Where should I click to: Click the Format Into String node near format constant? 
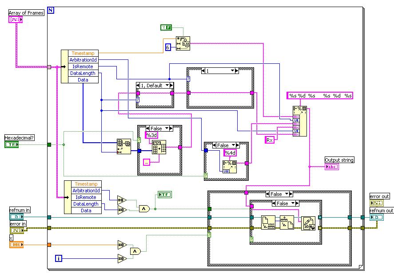299,121
